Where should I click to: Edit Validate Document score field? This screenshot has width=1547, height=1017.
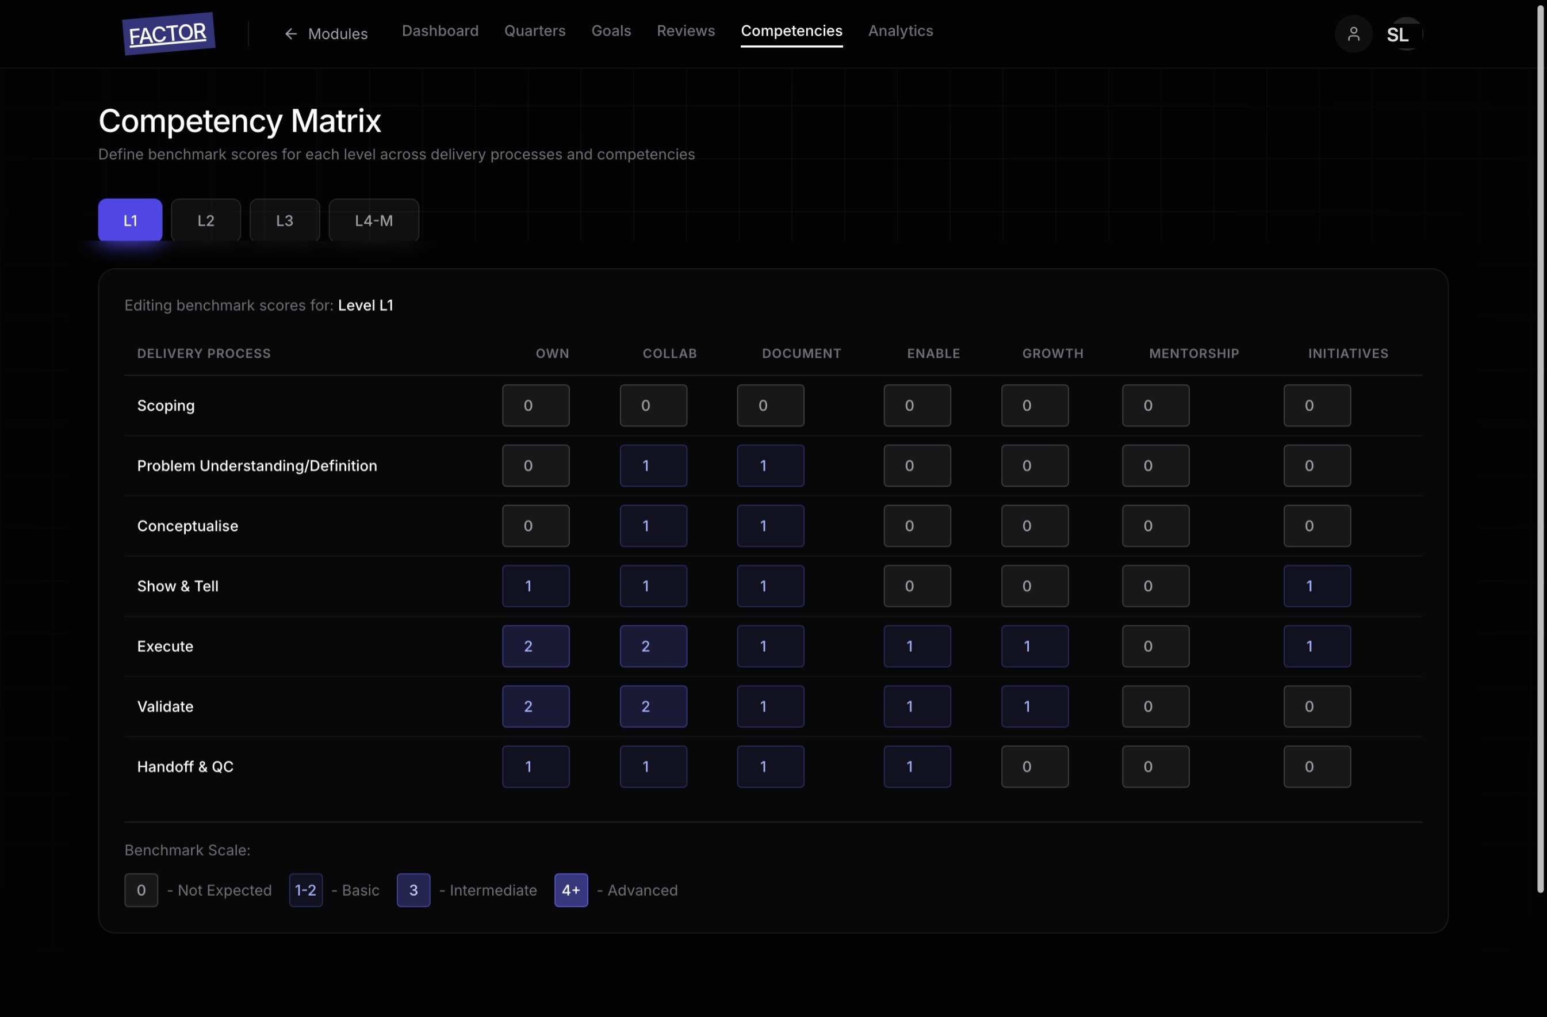tap(770, 706)
